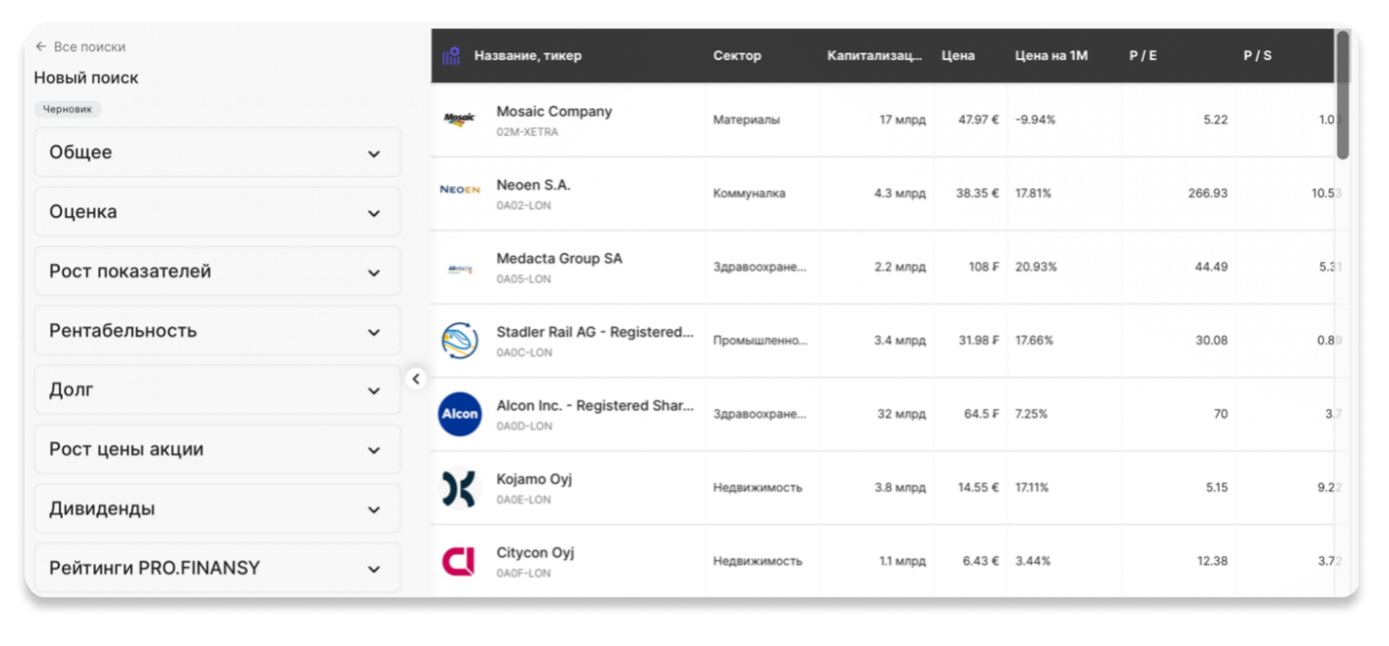Open the Medacta Group SA row name
The height and width of the screenshot is (646, 1389).
(x=560, y=259)
